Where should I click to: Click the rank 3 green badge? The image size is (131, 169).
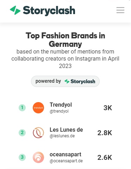coord(22,157)
